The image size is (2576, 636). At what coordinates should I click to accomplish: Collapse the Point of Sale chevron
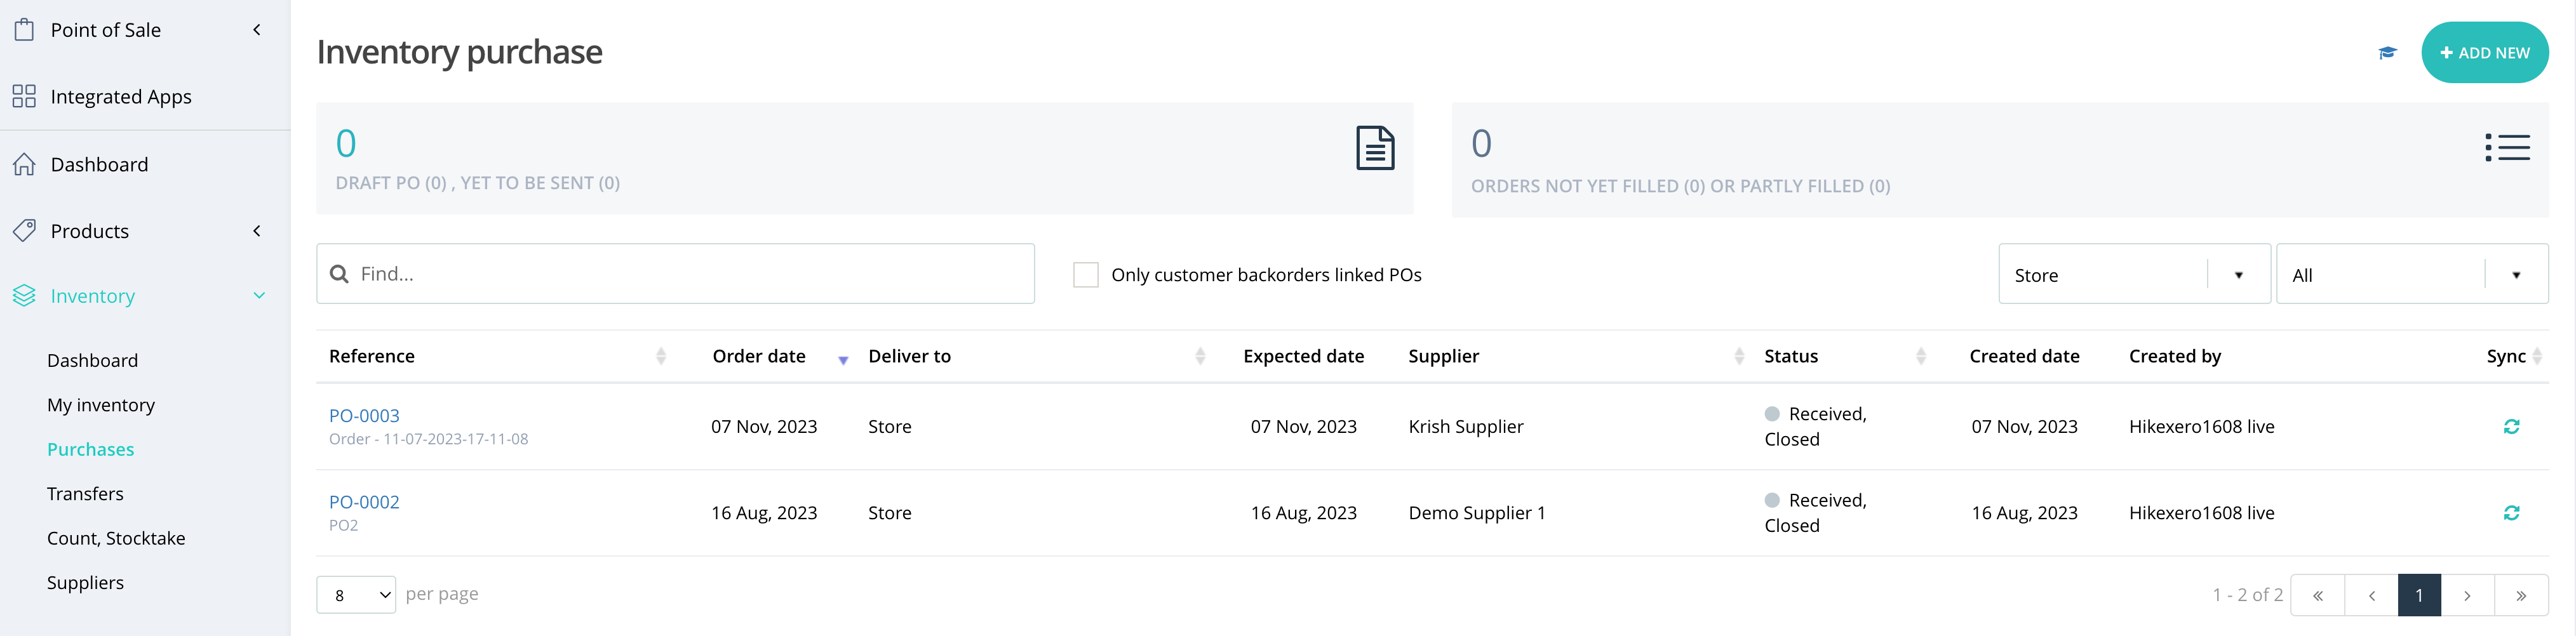257,30
